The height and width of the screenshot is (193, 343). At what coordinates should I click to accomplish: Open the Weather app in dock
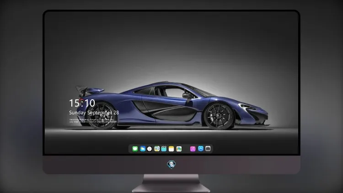[x=143, y=149]
